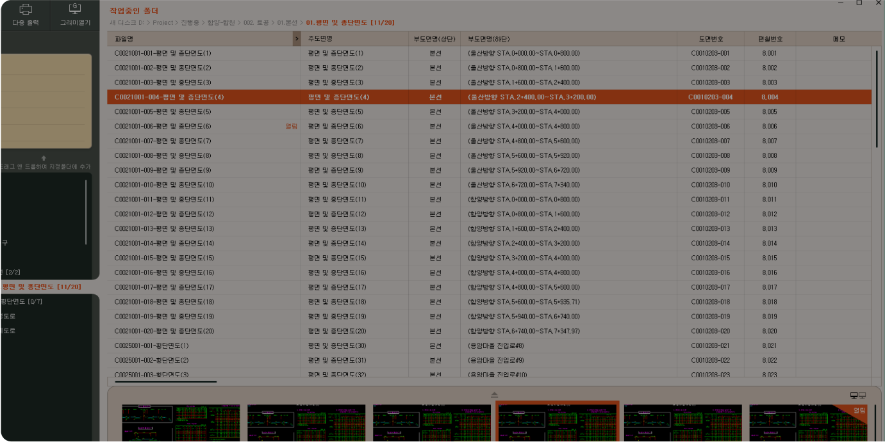Maximize the application window
This screenshot has height=442, width=885.
tap(859, 3)
